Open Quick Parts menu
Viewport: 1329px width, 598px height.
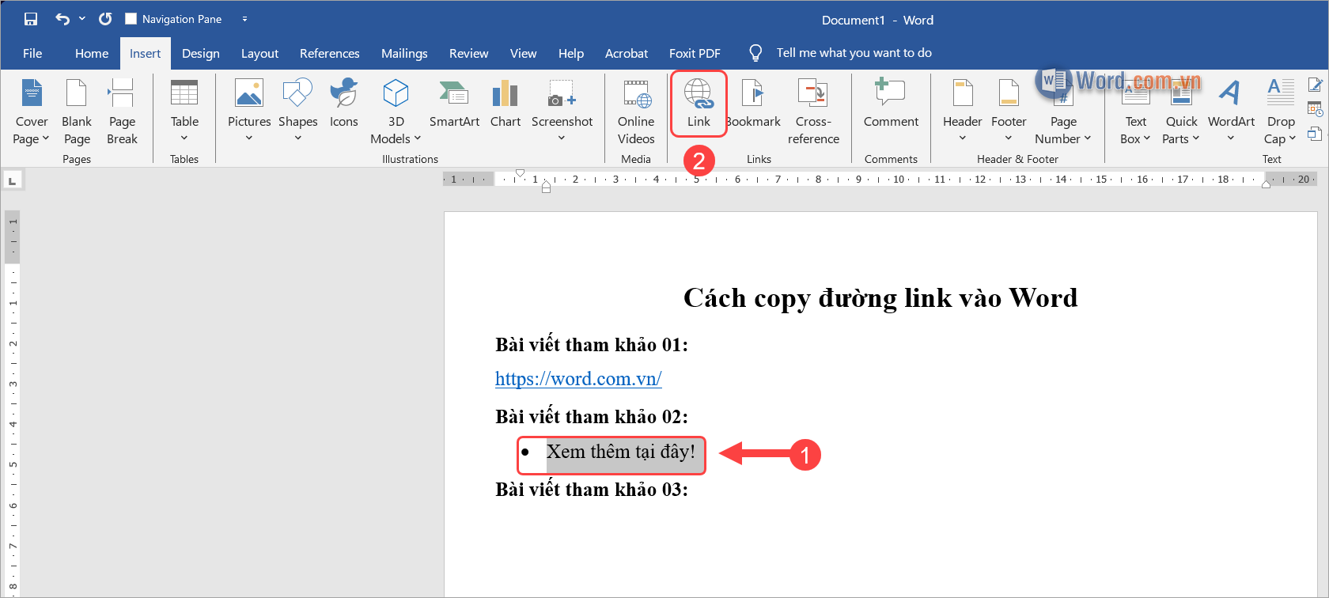(x=1181, y=112)
